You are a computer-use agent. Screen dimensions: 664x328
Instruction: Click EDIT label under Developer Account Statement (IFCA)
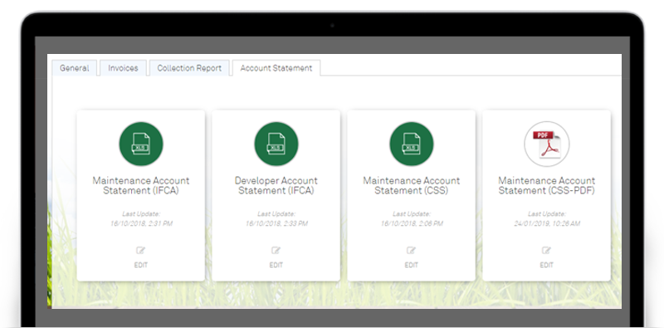pos(276,265)
